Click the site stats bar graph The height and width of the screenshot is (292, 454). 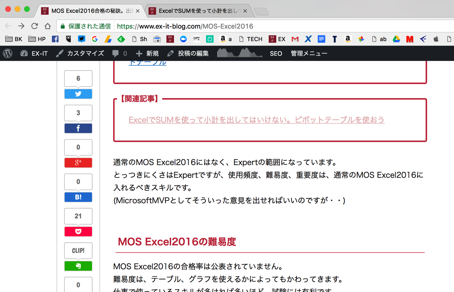coord(240,53)
